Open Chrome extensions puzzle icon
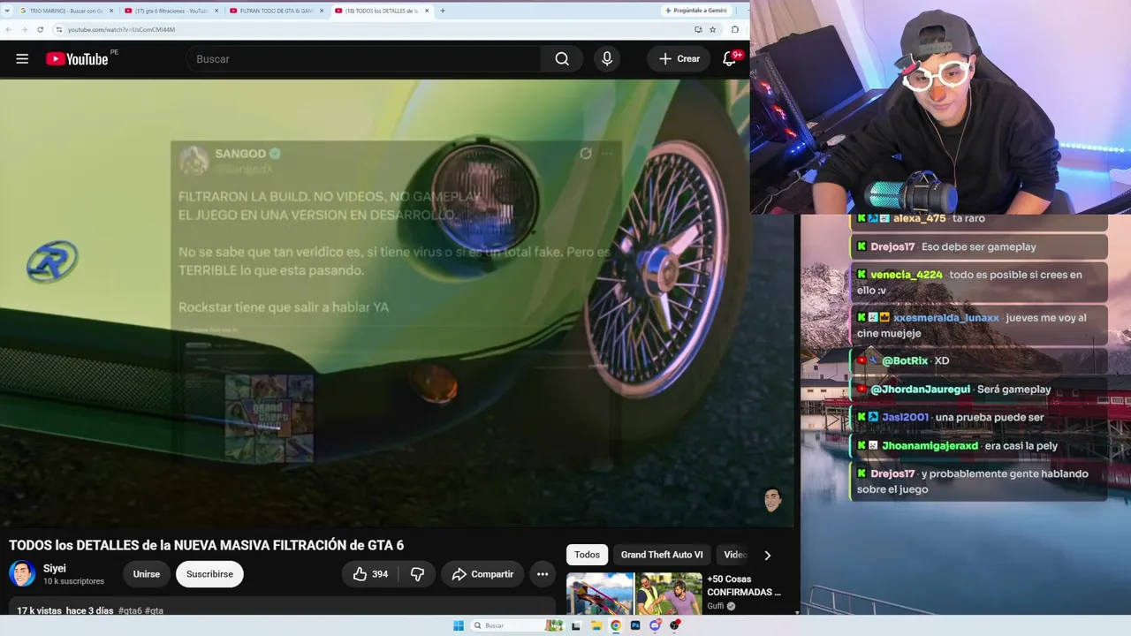 [x=735, y=29]
